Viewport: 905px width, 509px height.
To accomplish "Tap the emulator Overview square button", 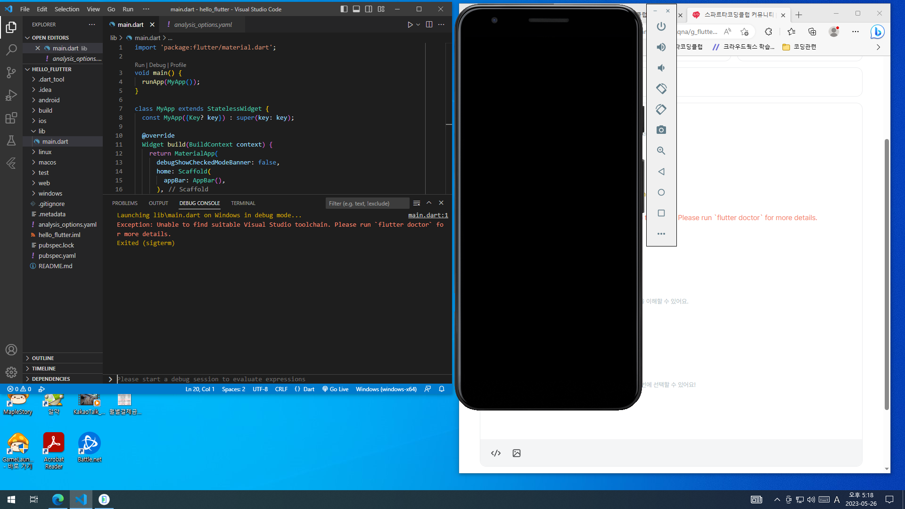I will tap(661, 213).
